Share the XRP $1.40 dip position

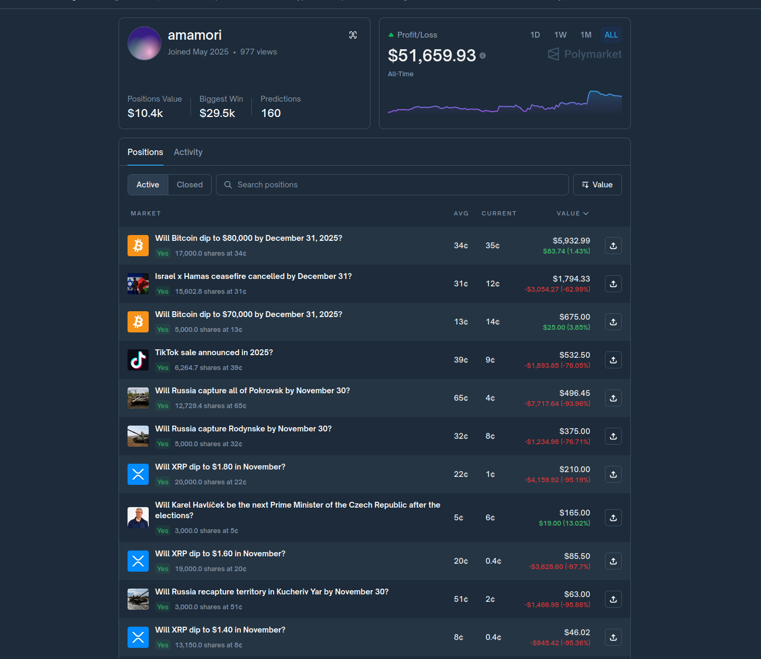pos(613,637)
